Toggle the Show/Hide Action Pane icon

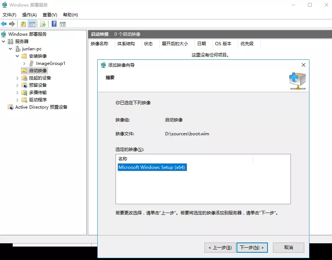[x=63, y=24]
